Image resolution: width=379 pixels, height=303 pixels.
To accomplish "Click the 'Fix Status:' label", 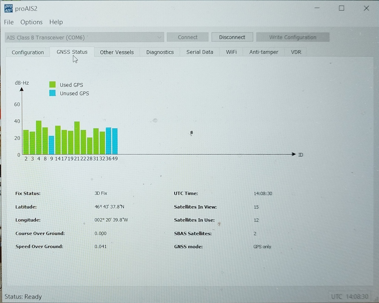I will click(28, 193).
